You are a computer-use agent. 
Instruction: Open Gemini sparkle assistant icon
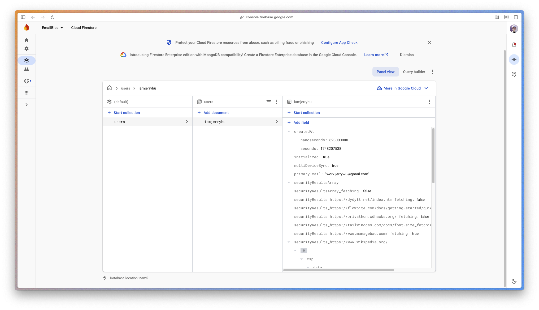tap(514, 60)
